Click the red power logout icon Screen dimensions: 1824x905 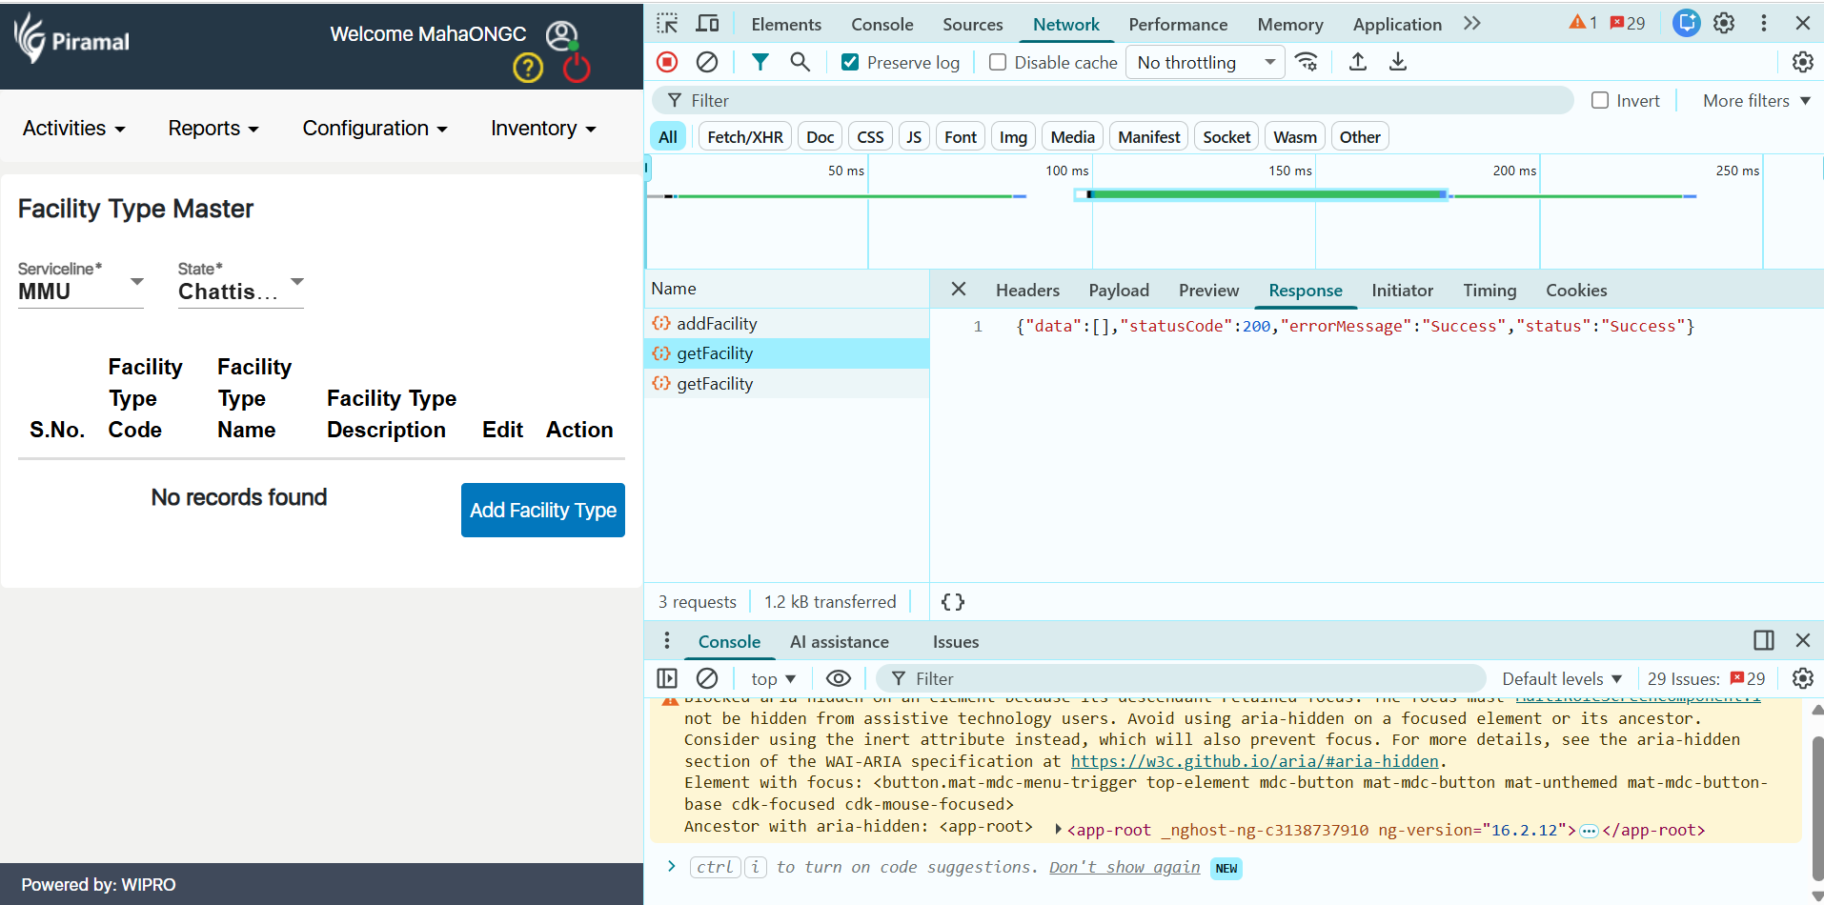tap(577, 68)
